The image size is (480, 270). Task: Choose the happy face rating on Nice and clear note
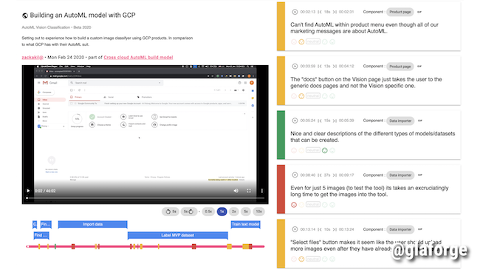[324, 150]
